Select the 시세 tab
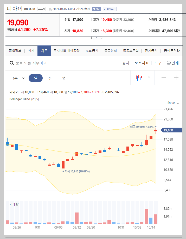 click(31, 51)
